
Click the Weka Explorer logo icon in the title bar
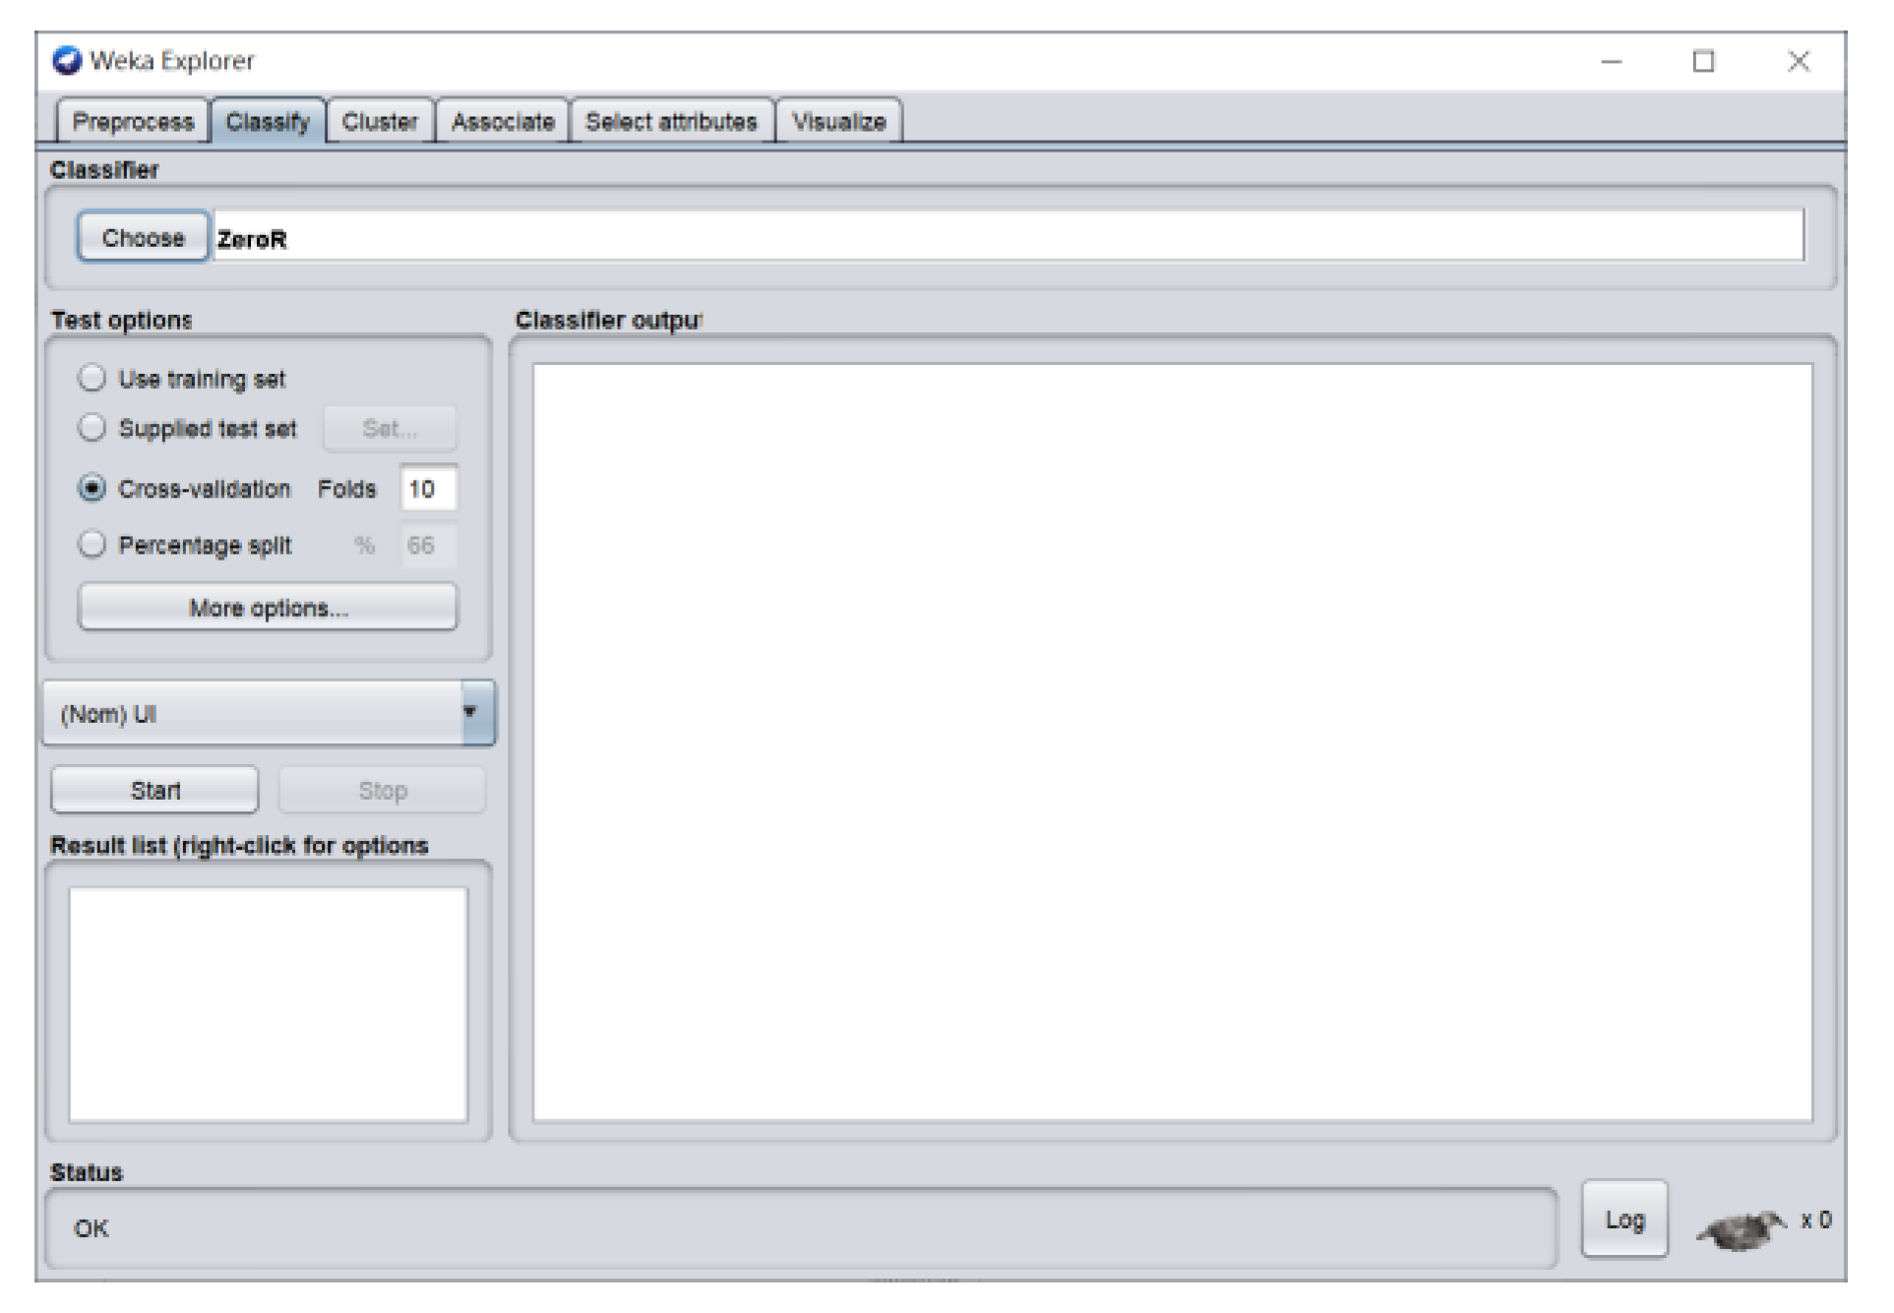click(67, 61)
